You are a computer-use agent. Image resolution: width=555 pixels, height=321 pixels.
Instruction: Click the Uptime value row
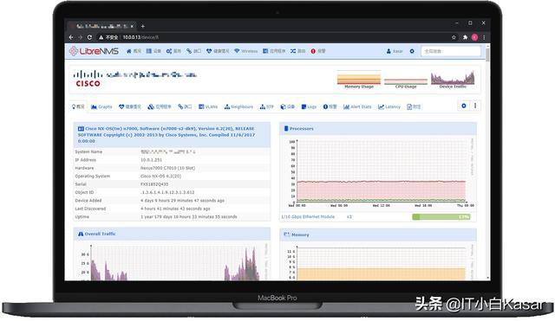[x=172, y=217]
